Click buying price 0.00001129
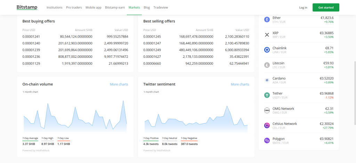The image size is (356, 163). 31,64
